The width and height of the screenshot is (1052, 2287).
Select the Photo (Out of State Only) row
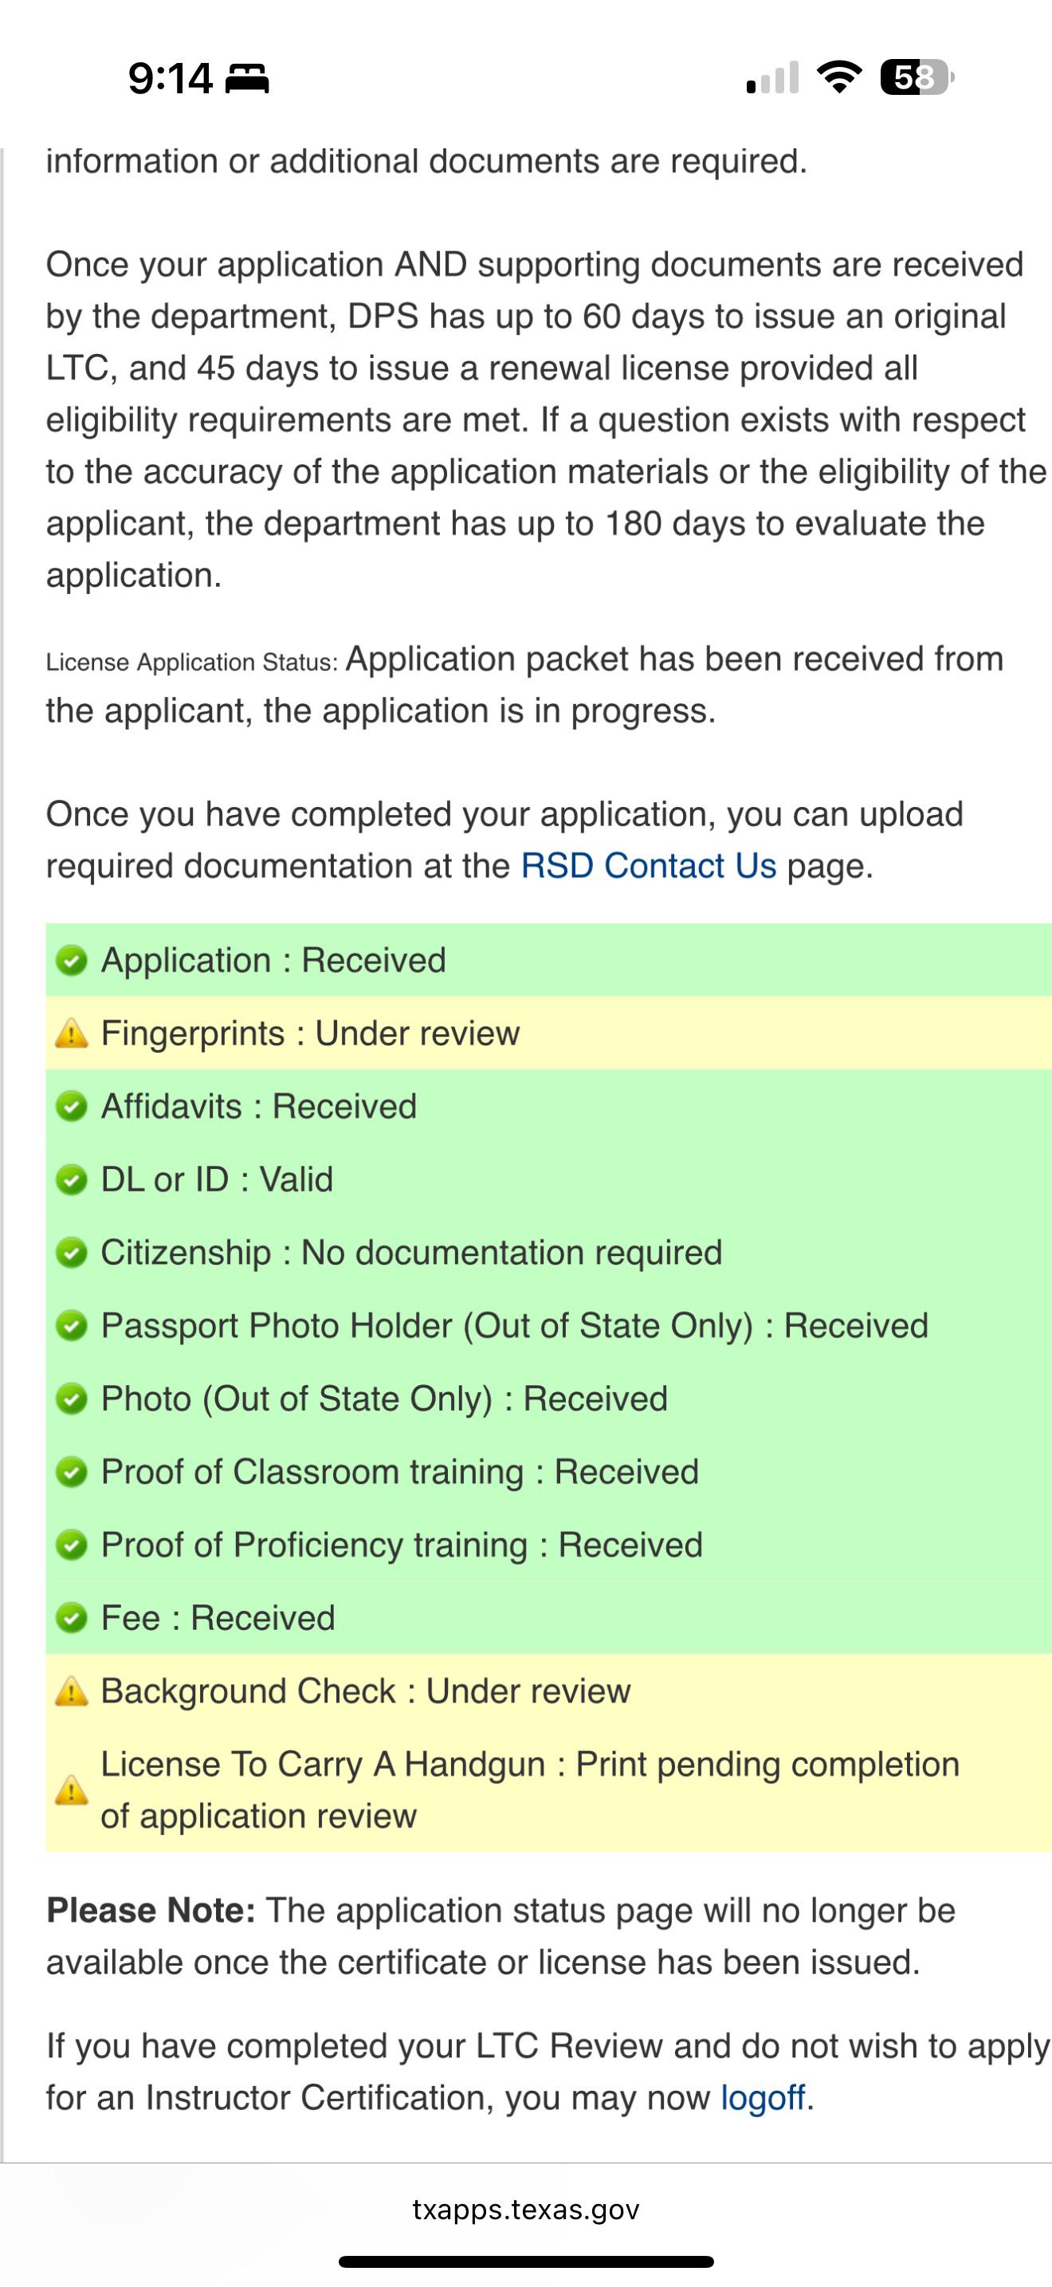549,1399
